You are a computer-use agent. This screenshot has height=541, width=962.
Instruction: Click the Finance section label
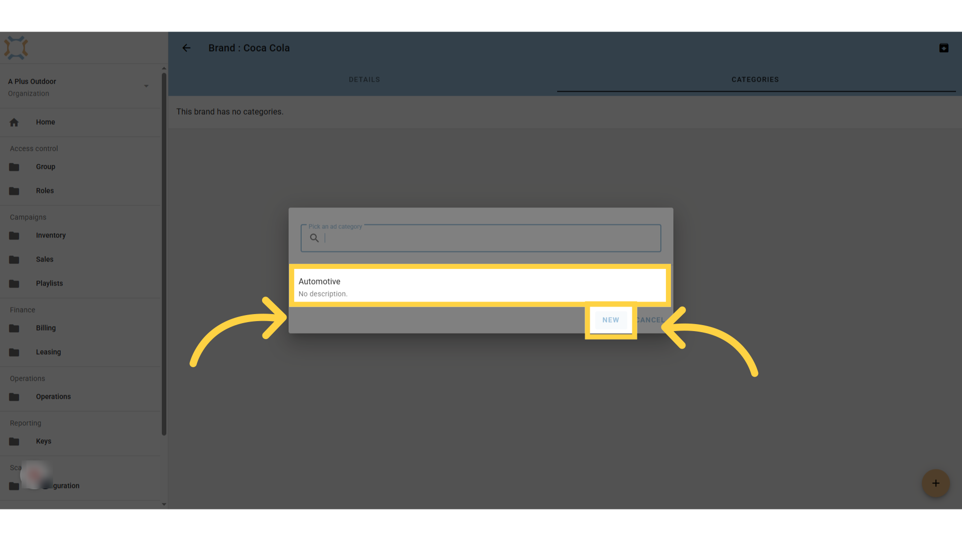click(x=23, y=310)
